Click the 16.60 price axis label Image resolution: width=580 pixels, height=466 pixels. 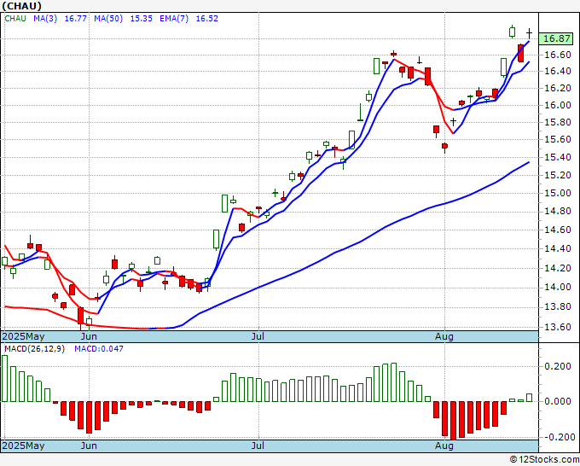click(558, 55)
